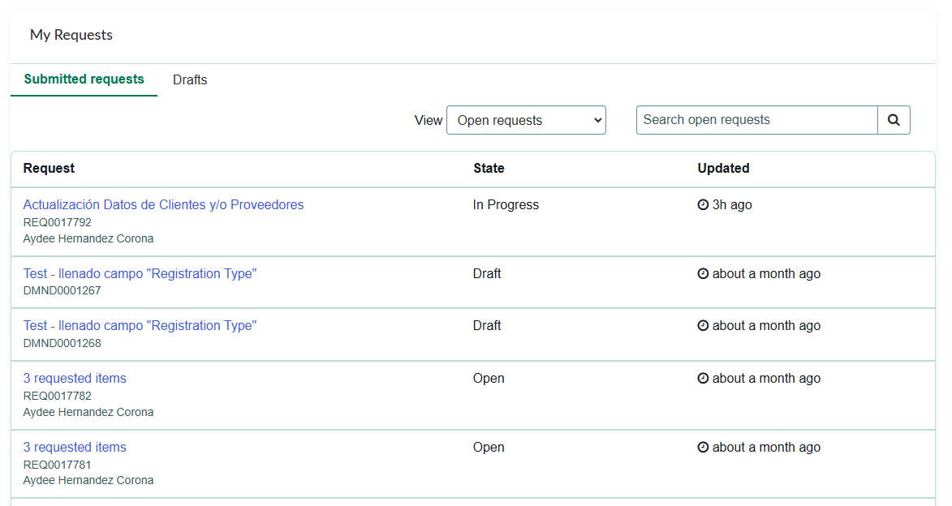Click the clock icon on the REQ0017781 row
952x506 pixels.
point(703,447)
